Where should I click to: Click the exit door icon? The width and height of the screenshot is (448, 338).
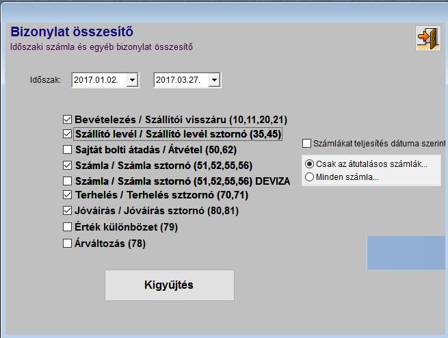(x=427, y=38)
